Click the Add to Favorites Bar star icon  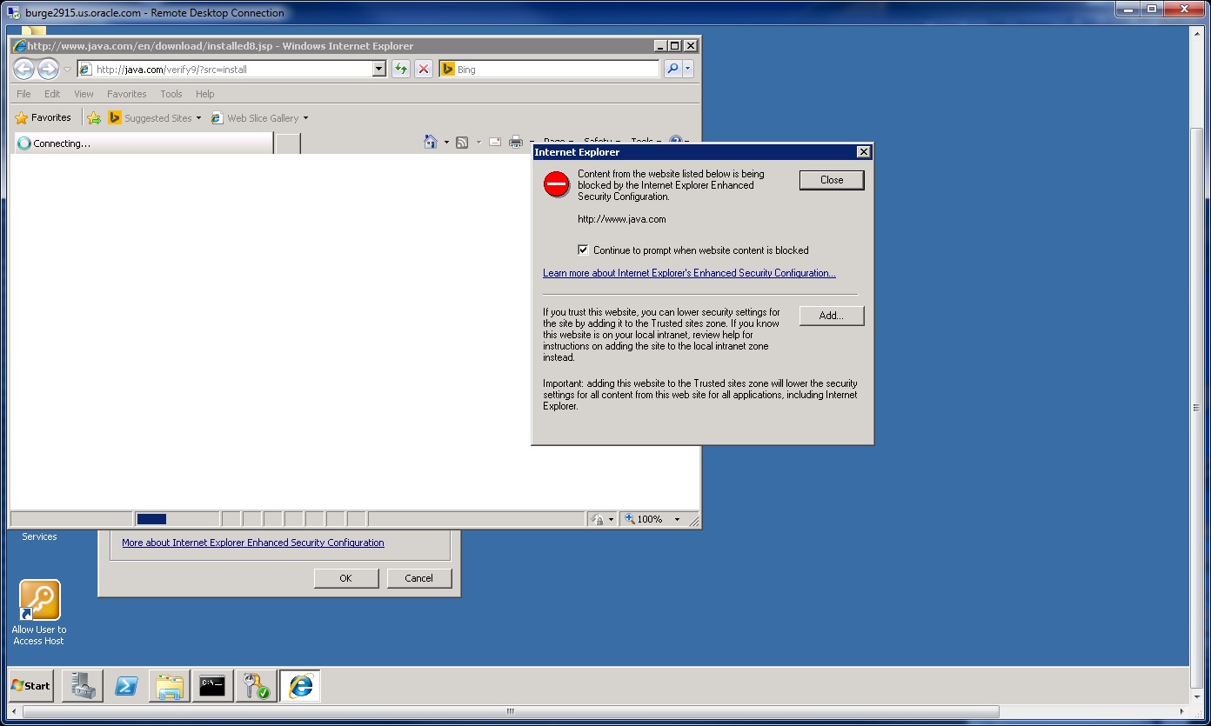94,118
